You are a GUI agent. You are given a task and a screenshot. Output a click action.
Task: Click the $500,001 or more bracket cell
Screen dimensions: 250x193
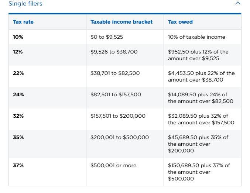(113, 165)
